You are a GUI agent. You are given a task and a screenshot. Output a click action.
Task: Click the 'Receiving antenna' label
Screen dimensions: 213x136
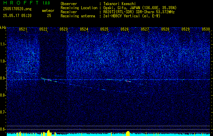78,16
